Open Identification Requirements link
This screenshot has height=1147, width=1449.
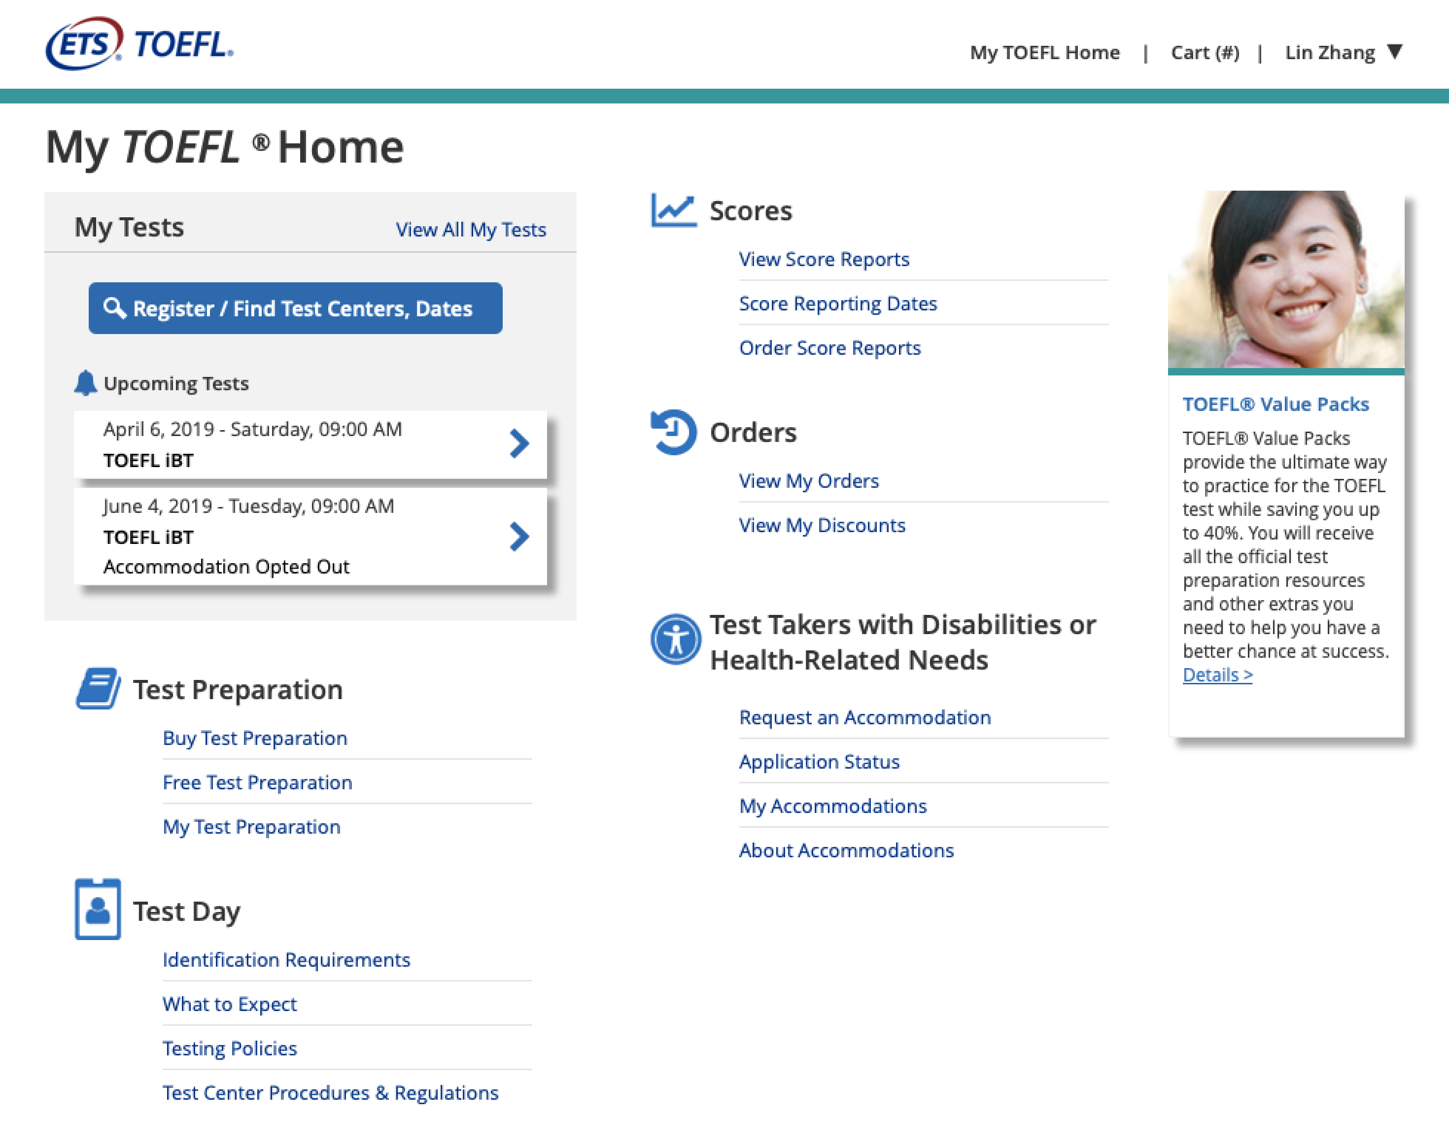coord(286,960)
